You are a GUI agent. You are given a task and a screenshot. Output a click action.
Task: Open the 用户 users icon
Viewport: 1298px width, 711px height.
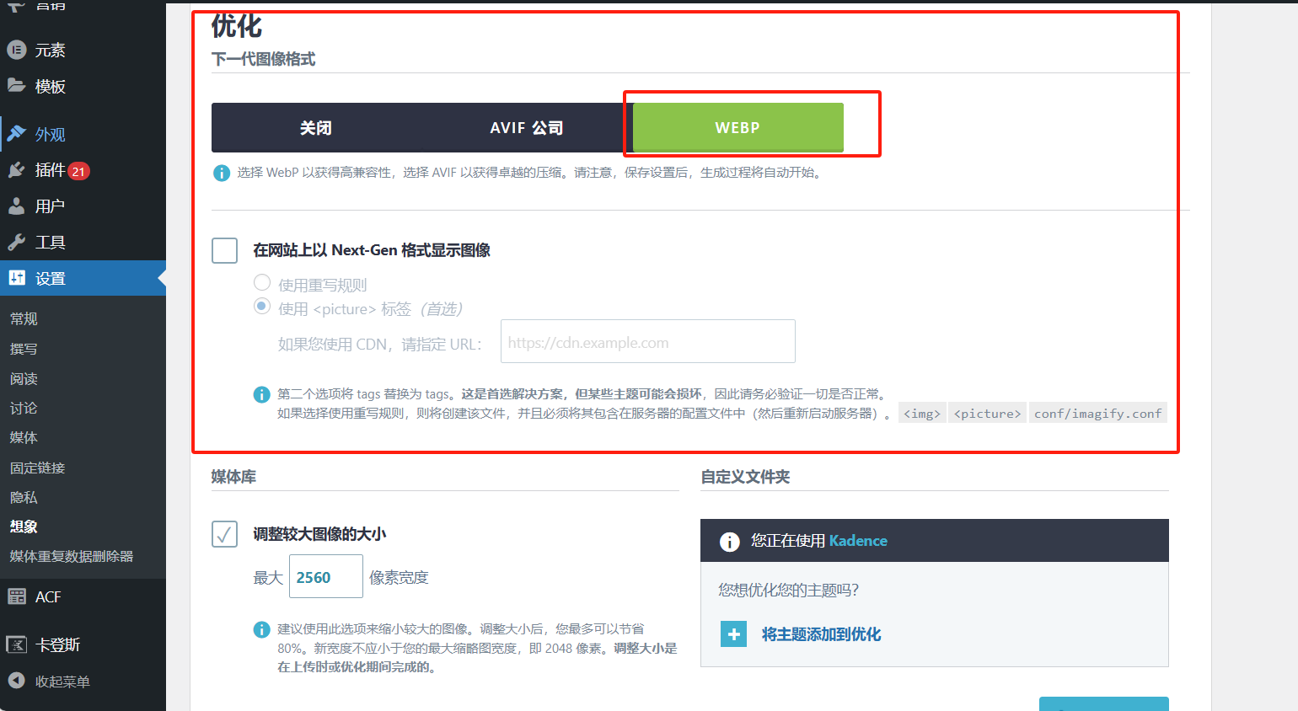point(19,206)
